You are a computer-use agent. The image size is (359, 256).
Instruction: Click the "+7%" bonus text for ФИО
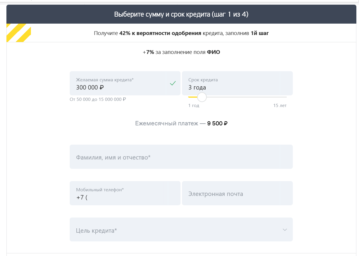(148, 52)
